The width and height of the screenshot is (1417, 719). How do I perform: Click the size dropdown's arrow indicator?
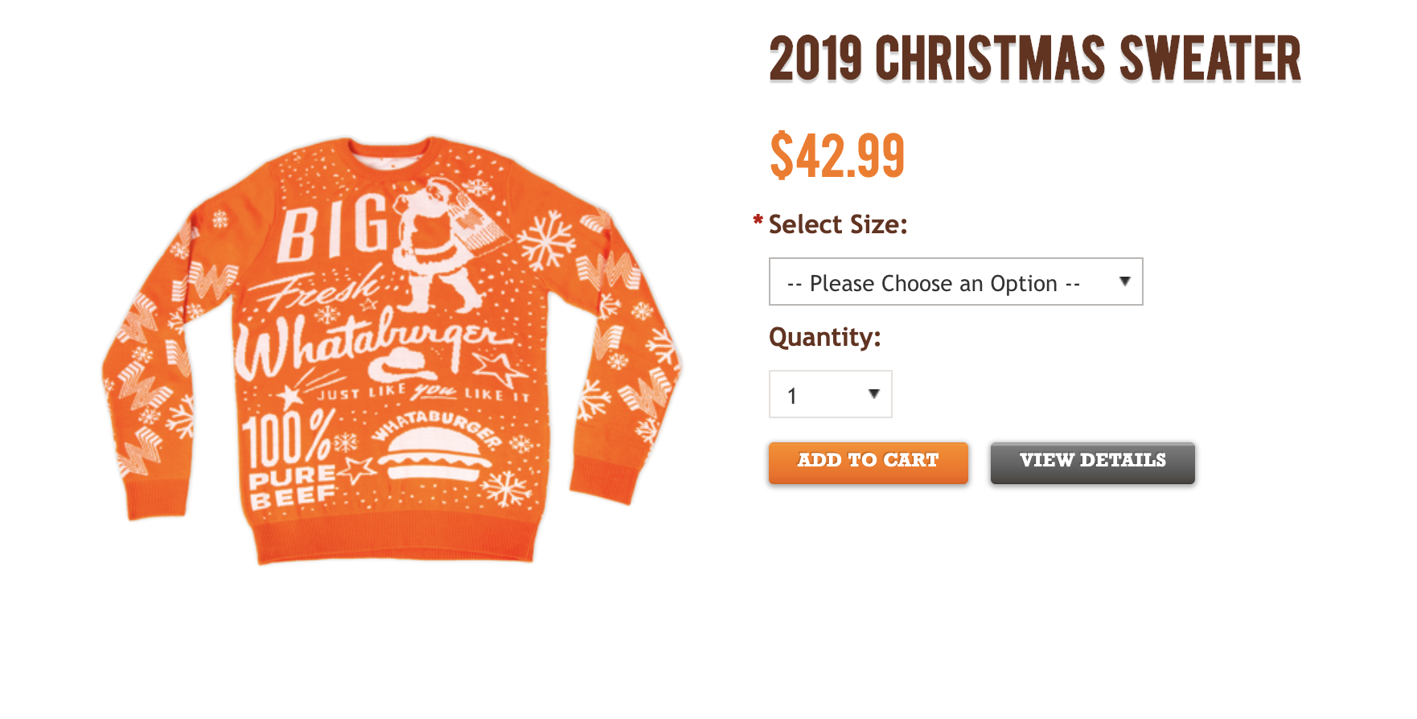click(1124, 281)
